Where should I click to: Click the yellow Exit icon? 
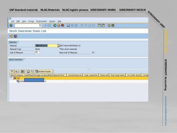(x=59, y=26)
